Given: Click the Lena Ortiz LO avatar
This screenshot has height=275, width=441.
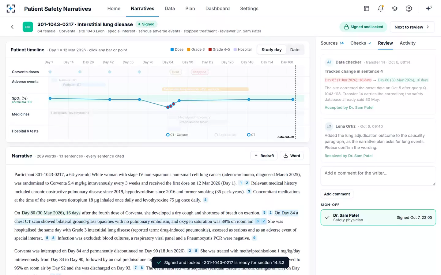Looking at the screenshot, I should [329, 126].
